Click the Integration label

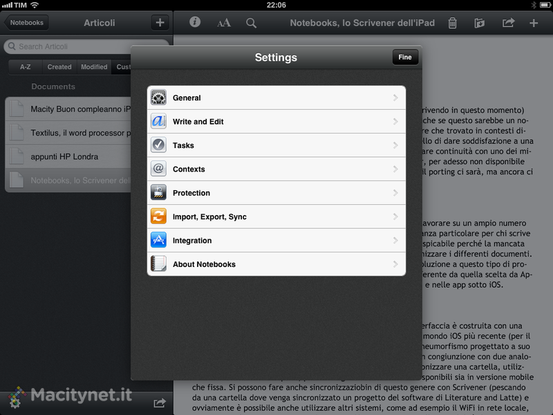192,241
